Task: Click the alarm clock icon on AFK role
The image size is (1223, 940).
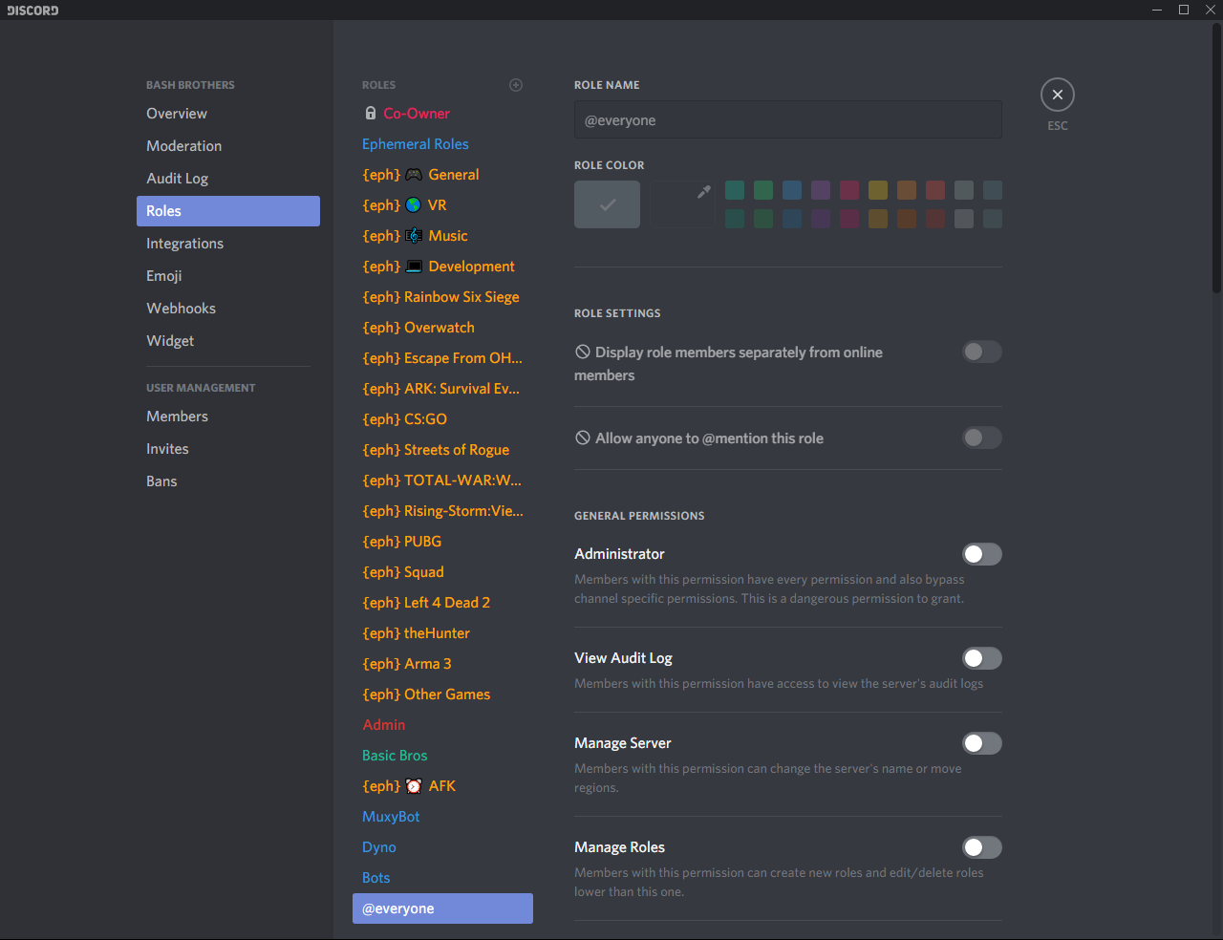Action: pos(414,786)
